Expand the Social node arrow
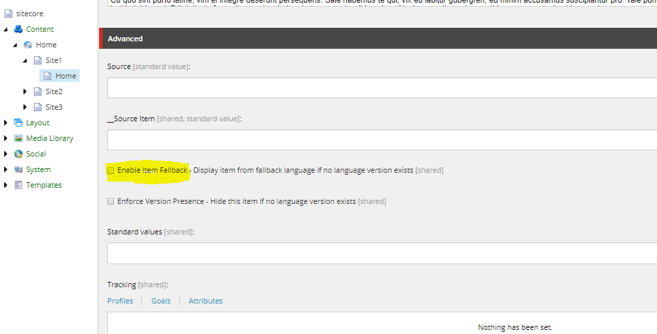657x334 pixels. [x=5, y=154]
